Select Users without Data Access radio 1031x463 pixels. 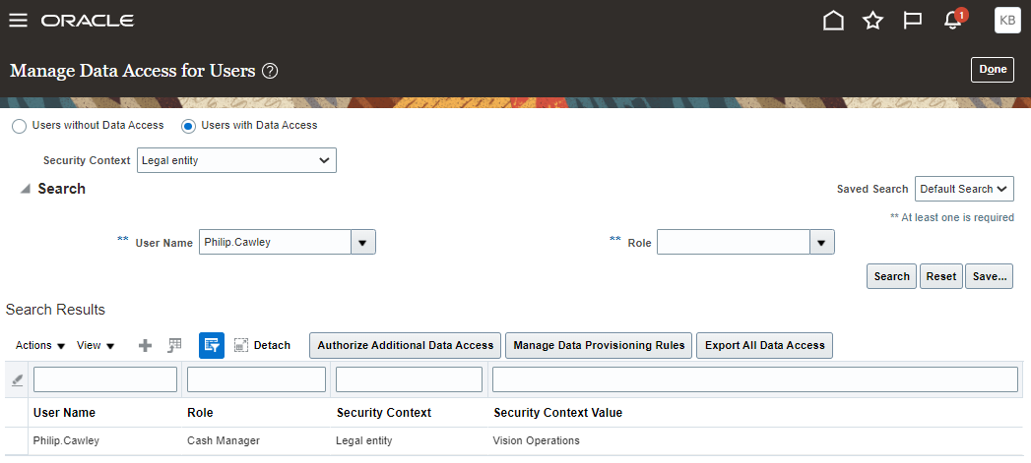20,126
